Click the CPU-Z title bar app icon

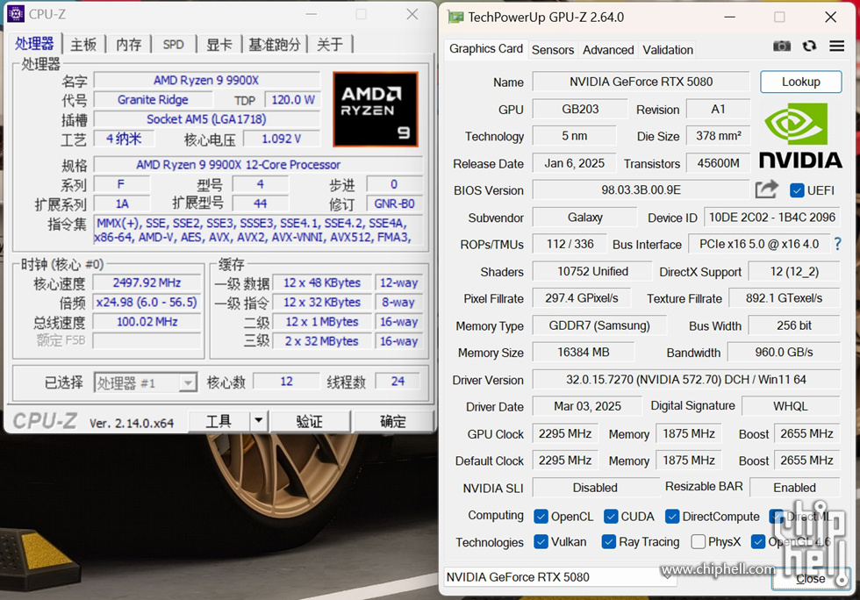(x=16, y=14)
